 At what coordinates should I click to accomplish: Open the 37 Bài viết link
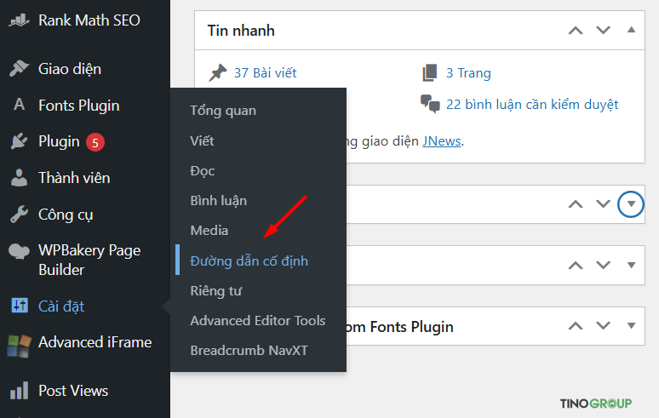tap(265, 72)
